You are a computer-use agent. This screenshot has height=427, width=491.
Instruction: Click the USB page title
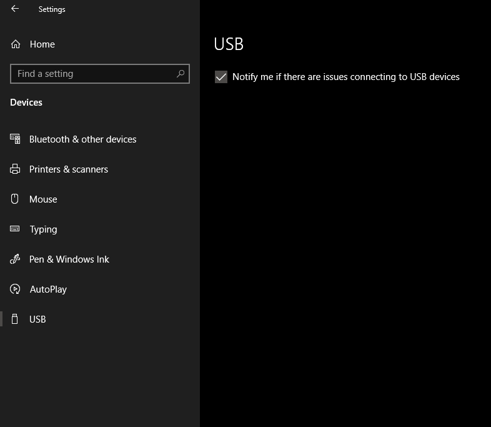(x=229, y=44)
